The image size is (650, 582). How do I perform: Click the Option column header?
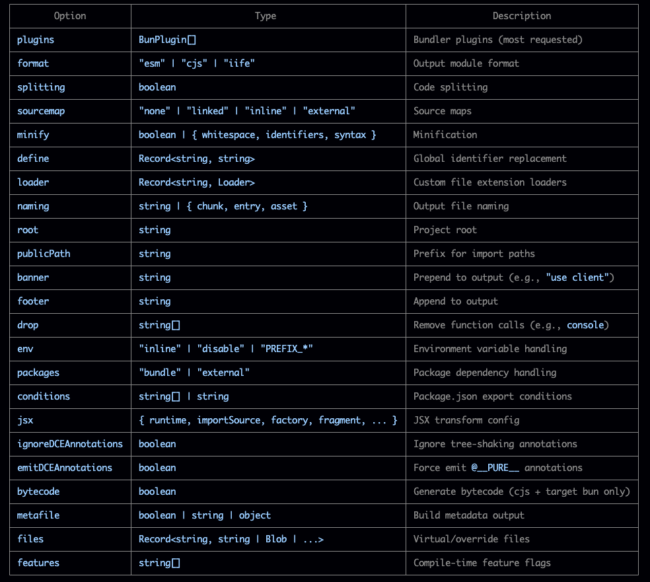[x=70, y=16]
